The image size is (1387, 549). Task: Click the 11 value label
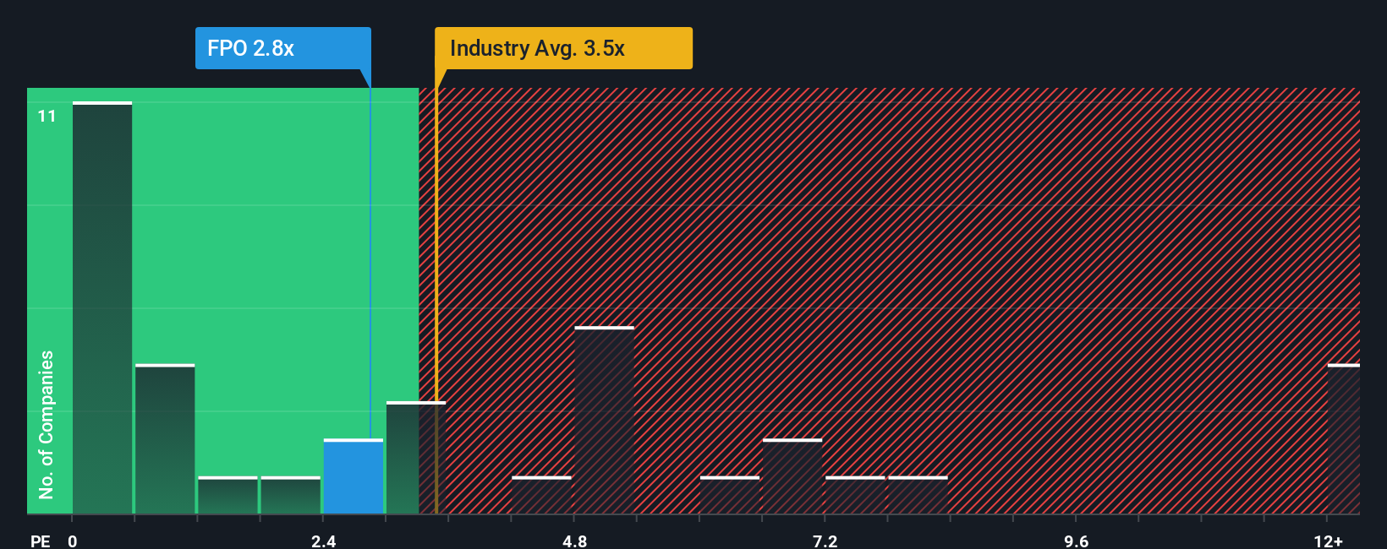click(x=47, y=116)
